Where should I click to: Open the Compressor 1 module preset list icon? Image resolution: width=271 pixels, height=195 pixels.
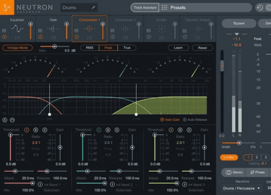pyautogui.click(x=76, y=30)
